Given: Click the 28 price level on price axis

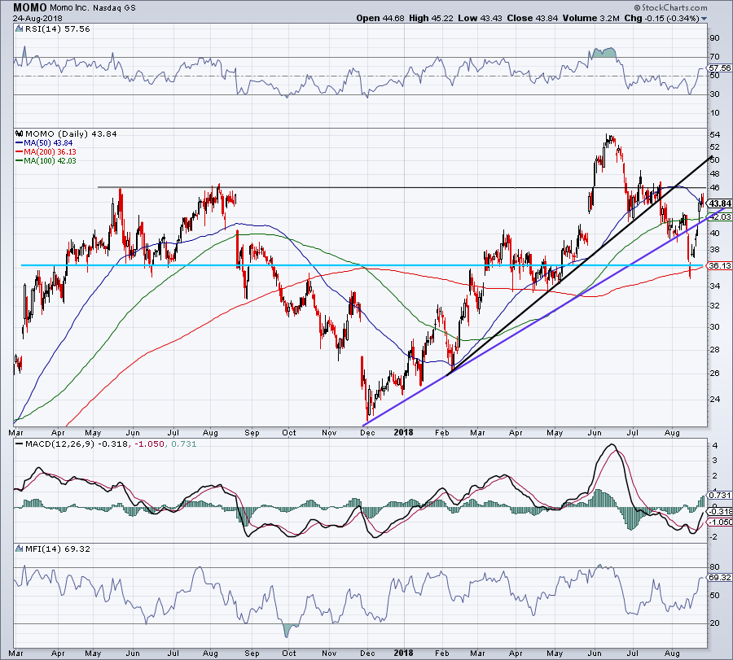Looking at the screenshot, I should [x=715, y=350].
